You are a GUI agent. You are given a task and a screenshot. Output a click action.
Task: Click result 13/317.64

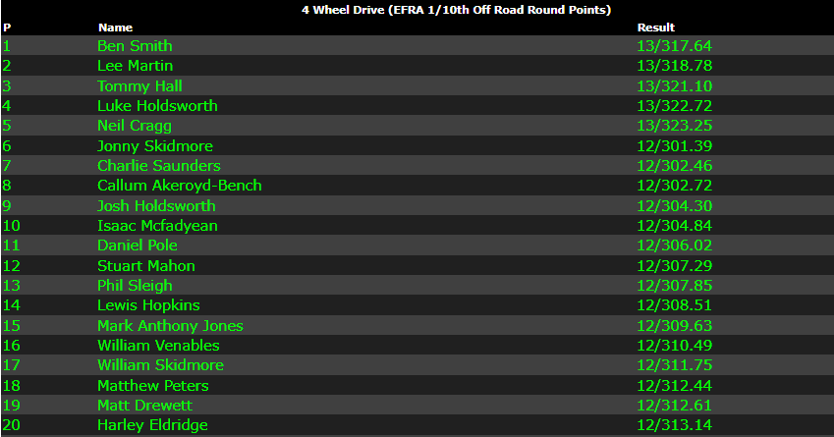pos(674,46)
